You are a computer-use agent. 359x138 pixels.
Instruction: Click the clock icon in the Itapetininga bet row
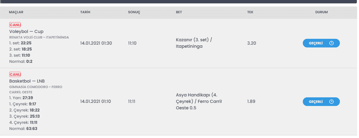tap(331, 43)
